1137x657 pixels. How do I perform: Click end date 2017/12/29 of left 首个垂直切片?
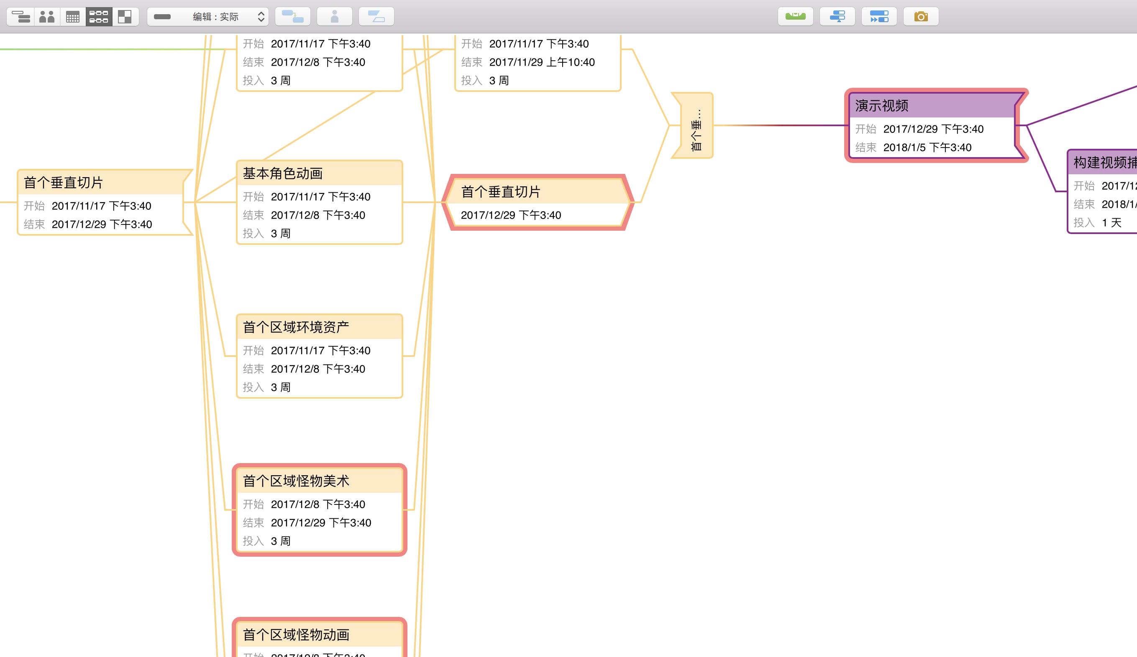click(x=102, y=224)
